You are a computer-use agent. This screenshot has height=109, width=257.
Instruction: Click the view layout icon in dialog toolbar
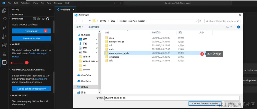[x=227, y=27]
